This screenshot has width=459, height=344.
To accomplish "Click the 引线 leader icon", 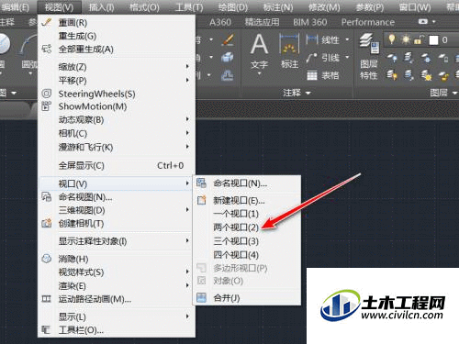I will tap(311, 57).
